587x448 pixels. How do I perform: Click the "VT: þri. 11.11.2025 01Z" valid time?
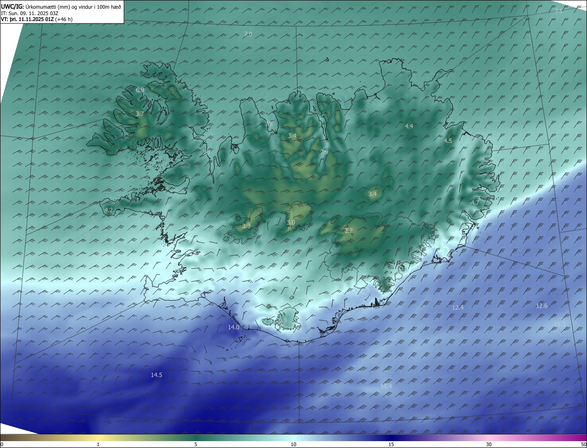click(x=28, y=19)
